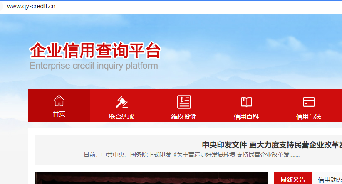Switch to the 信用动态 tab
Screen dimensions: 342x184
tap(330, 179)
